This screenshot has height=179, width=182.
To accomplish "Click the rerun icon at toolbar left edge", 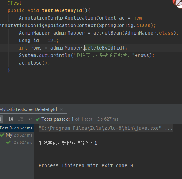I will pyautogui.click(x=1, y=119).
